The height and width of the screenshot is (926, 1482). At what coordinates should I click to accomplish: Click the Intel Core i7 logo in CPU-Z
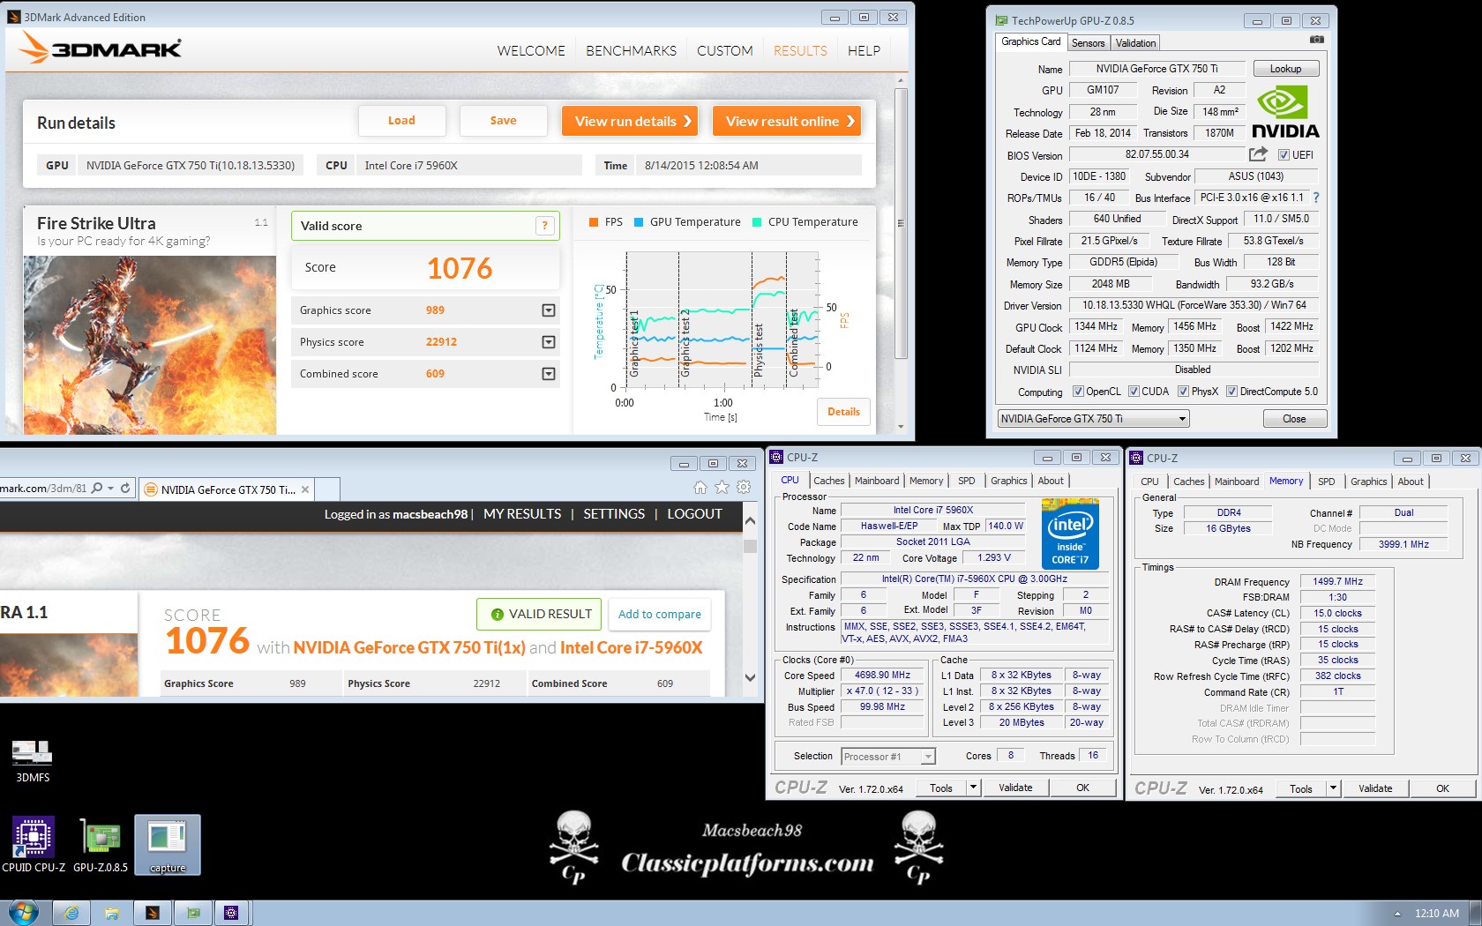tap(1070, 534)
